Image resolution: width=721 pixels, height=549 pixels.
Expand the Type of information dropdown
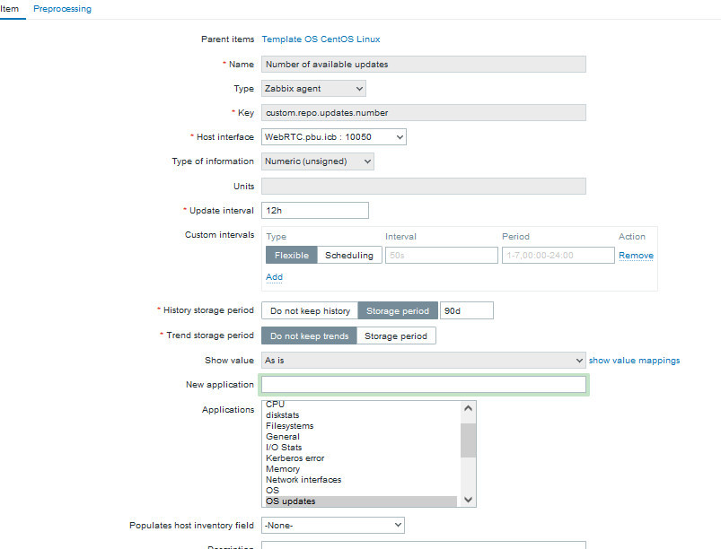pos(318,161)
